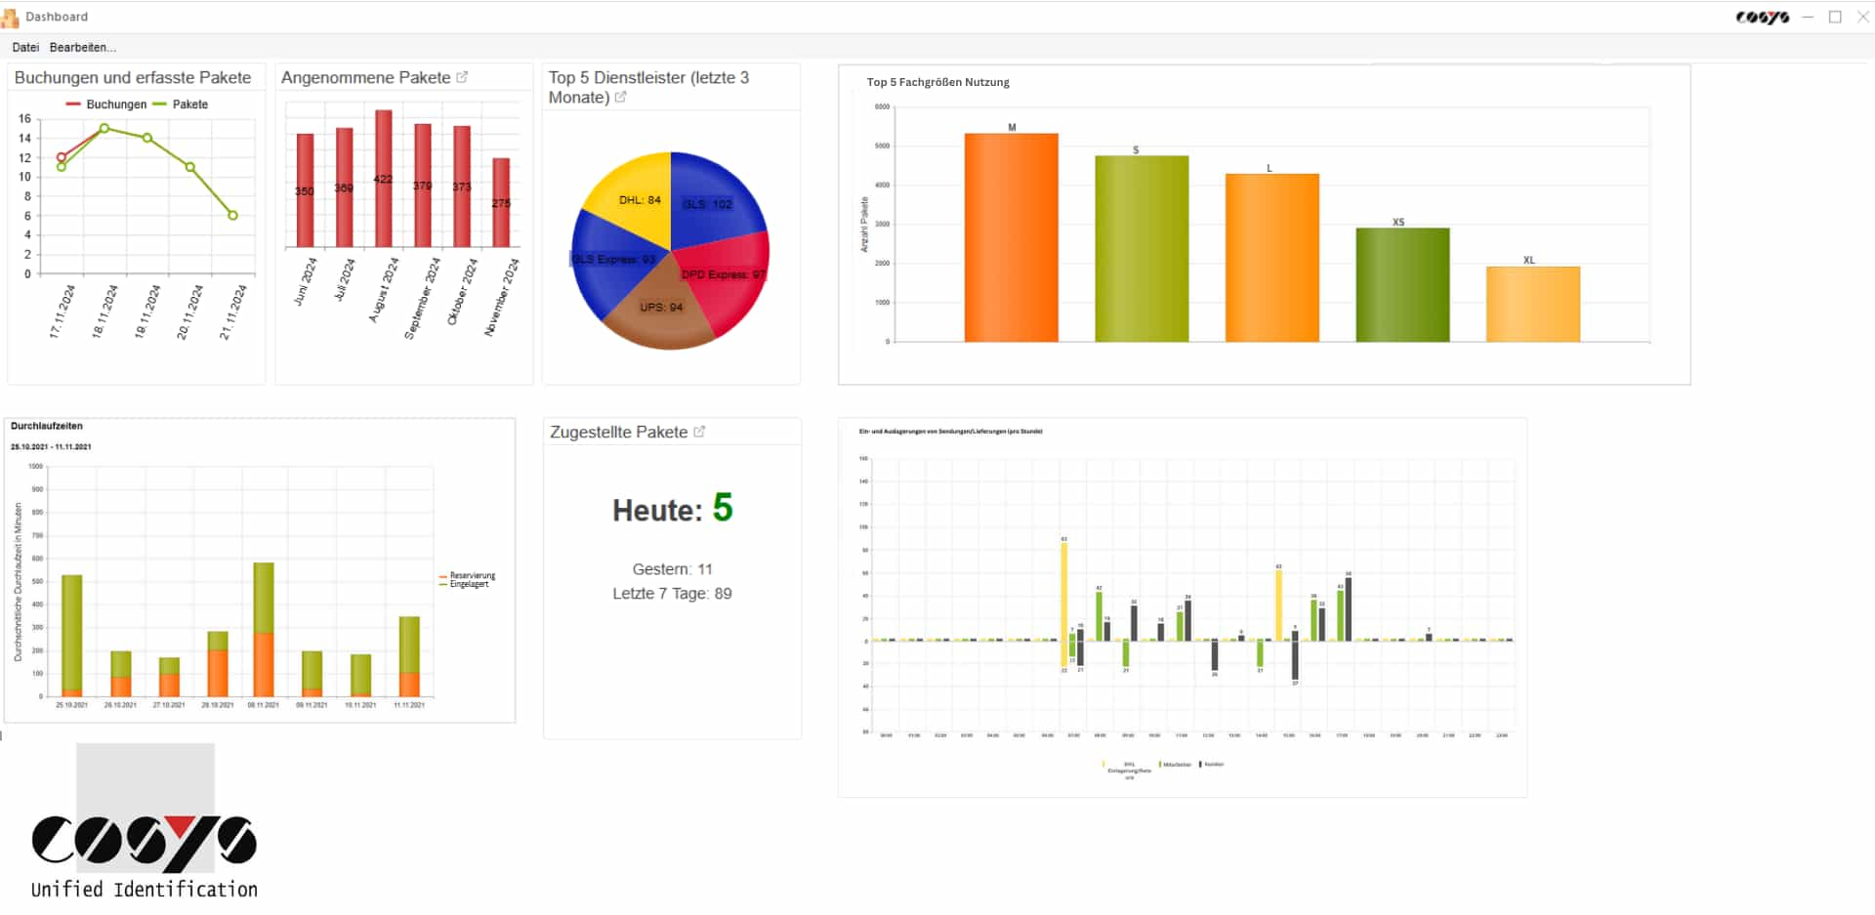
Task: Toggle the Buchungen series in legend
Action: coord(105,104)
